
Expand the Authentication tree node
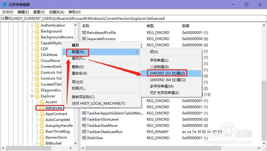tap(32, 25)
